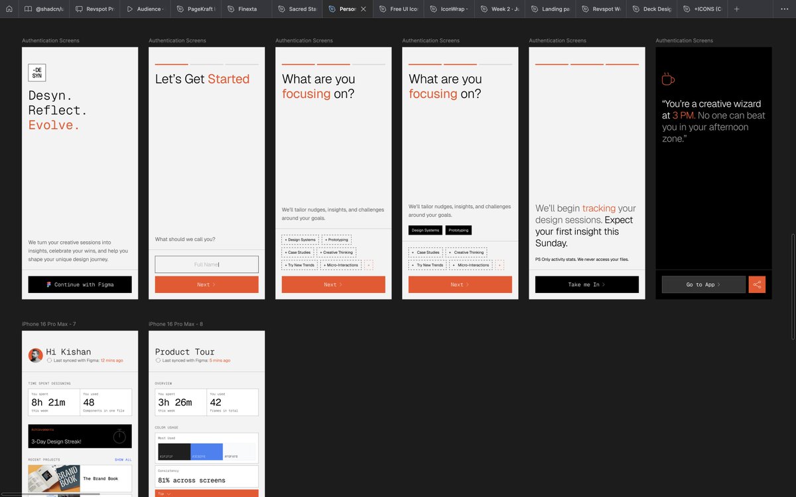Click the 3h 26m time value
The width and height of the screenshot is (796, 497).
(174, 402)
